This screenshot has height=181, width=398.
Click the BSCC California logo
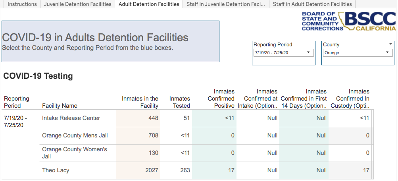click(348, 21)
